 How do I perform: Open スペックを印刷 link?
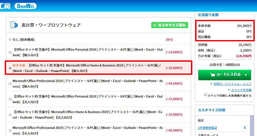(241, 90)
